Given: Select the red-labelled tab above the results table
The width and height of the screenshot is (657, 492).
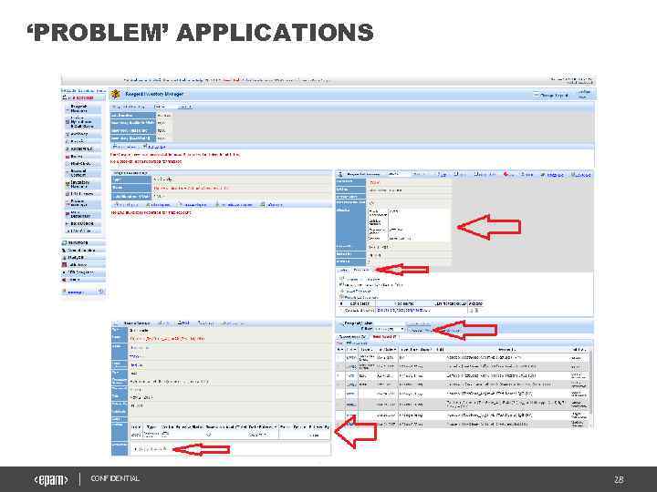Looking at the screenshot, I should click(385, 337).
